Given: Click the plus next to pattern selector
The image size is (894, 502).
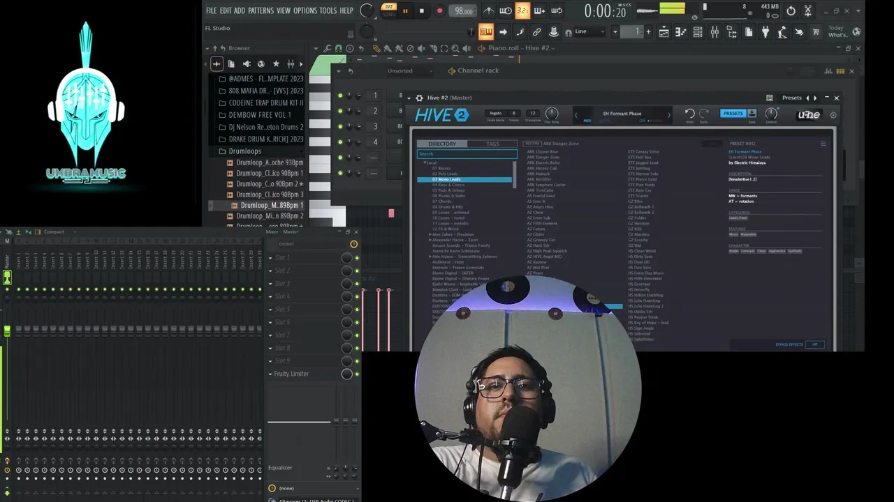Looking at the screenshot, I should tap(648, 32).
